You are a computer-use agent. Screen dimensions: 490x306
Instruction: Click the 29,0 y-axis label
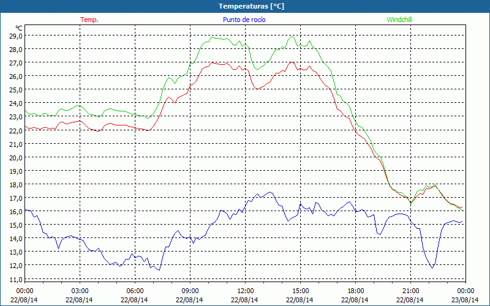click(x=16, y=36)
